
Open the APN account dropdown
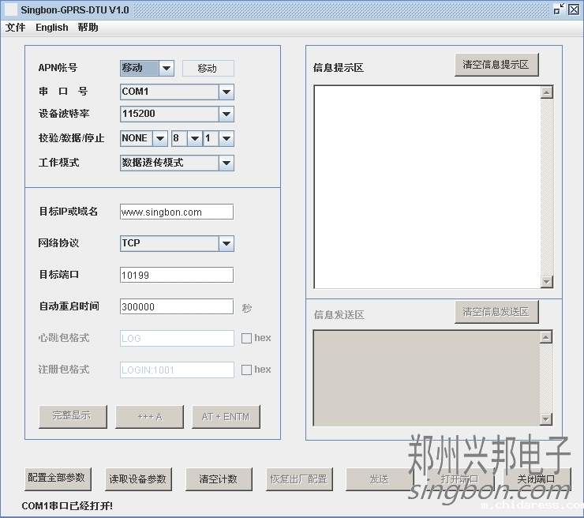[167, 68]
